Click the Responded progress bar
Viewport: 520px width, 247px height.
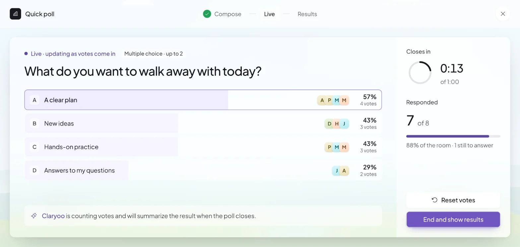pos(453,136)
